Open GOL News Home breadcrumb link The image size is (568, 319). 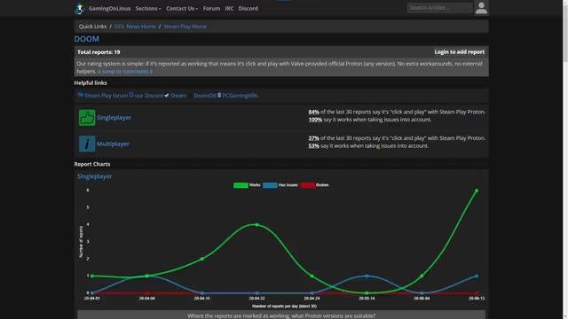[135, 27]
